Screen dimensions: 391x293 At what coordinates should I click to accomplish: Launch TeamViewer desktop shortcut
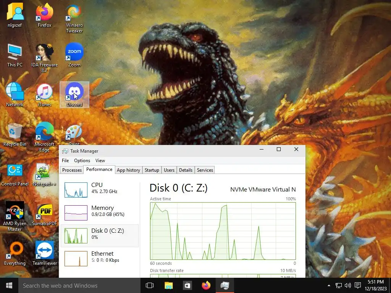pyautogui.click(x=44, y=254)
